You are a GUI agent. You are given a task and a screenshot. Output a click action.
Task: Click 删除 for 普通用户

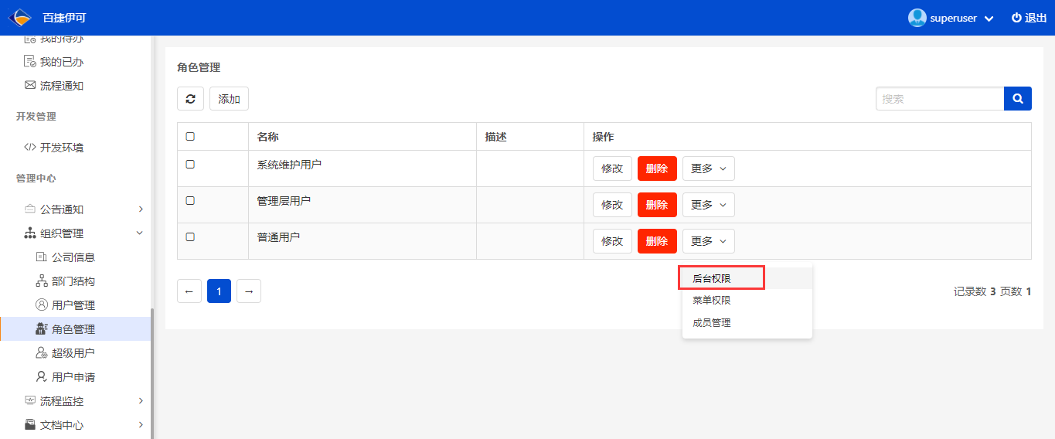(657, 241)
